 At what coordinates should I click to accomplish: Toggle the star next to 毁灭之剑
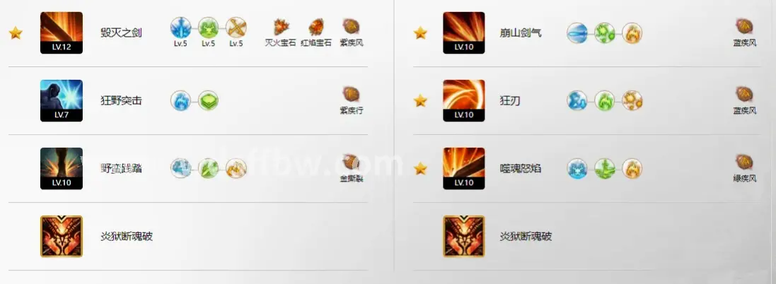[x=16, y=33]
